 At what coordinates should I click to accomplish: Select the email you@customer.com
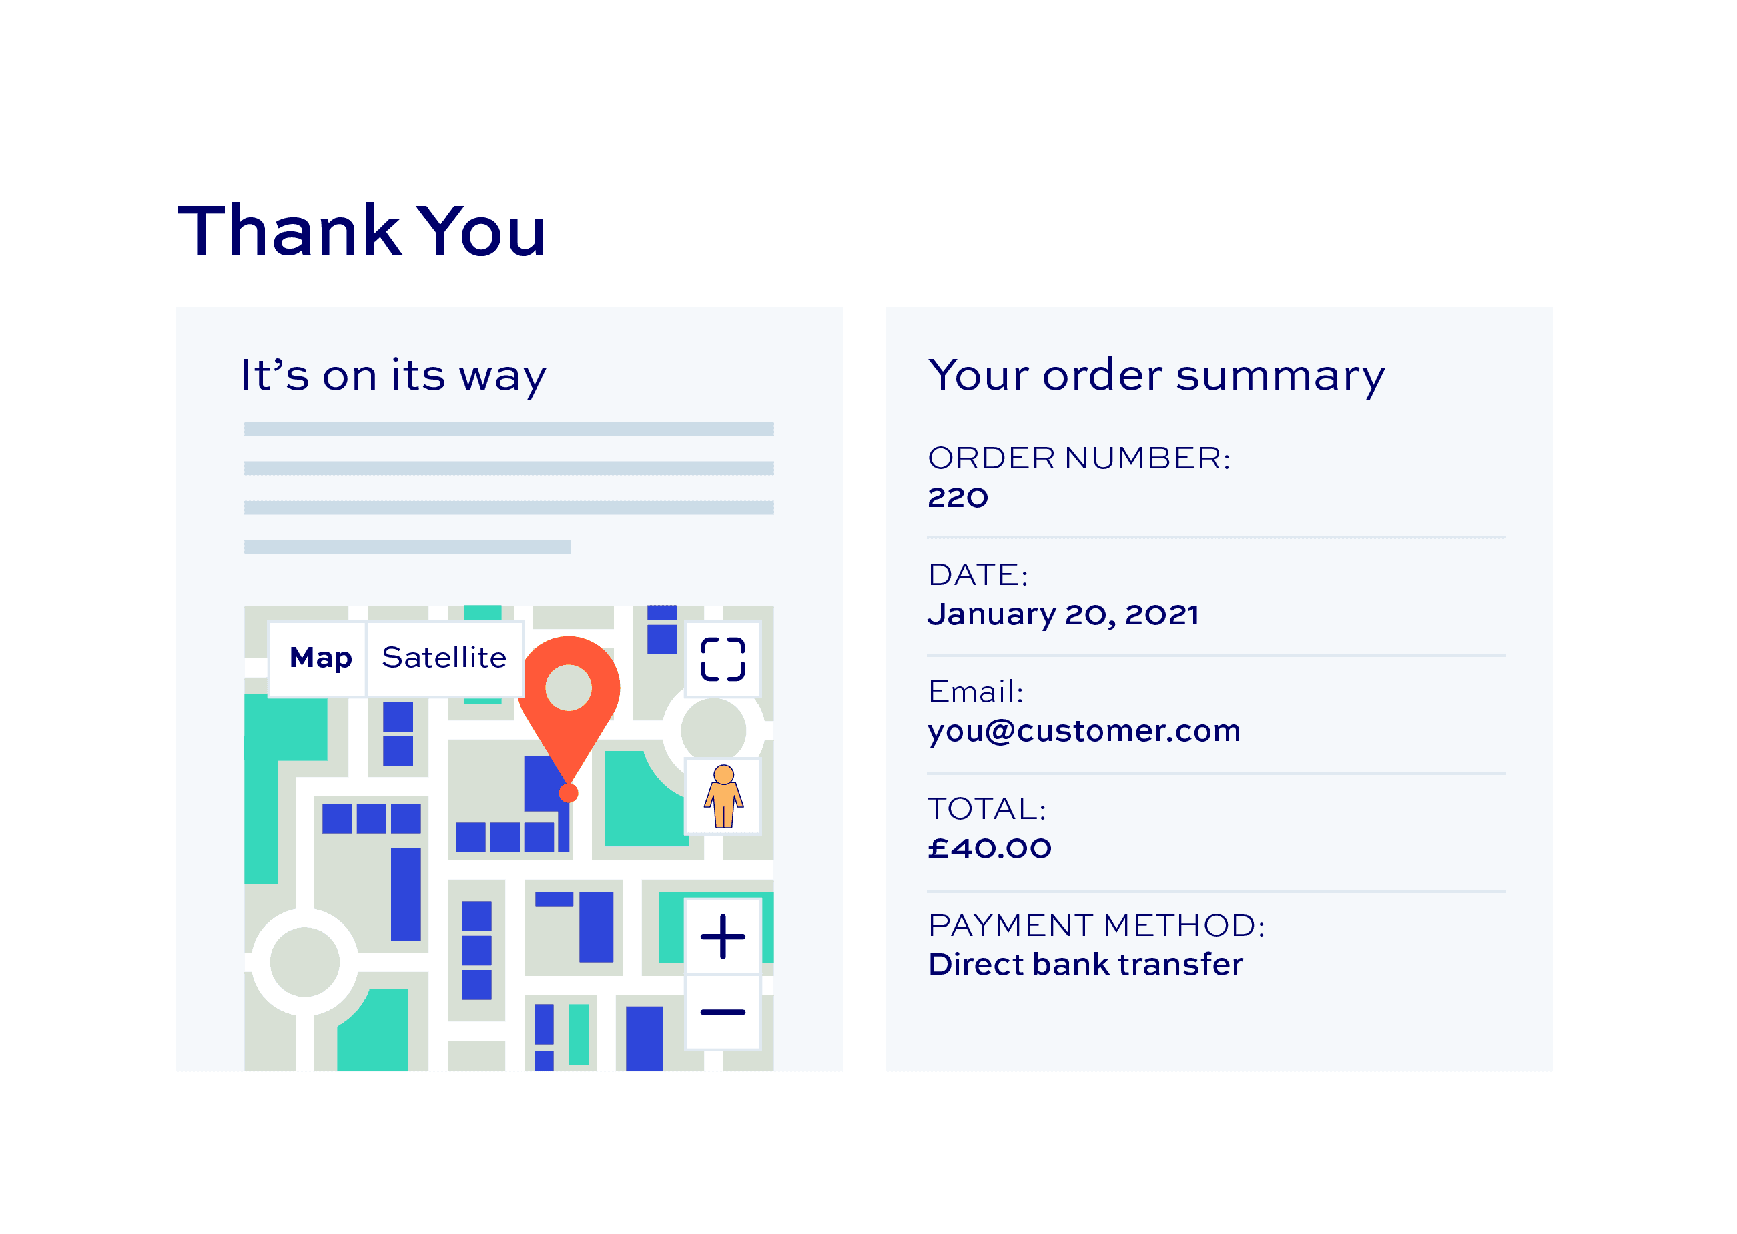pyautogui.click(x=1084, y=732)
